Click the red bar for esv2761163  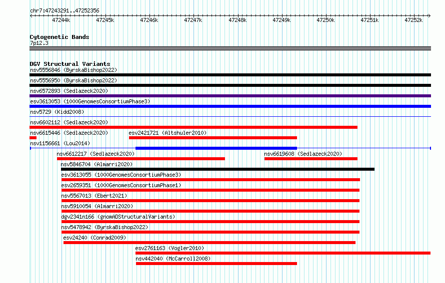coord(283,253)
